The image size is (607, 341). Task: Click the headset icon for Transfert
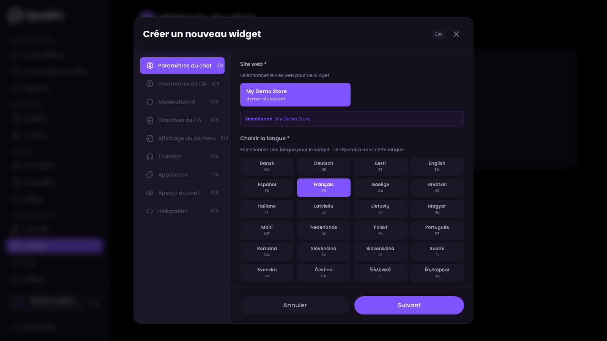click(150, 156)
